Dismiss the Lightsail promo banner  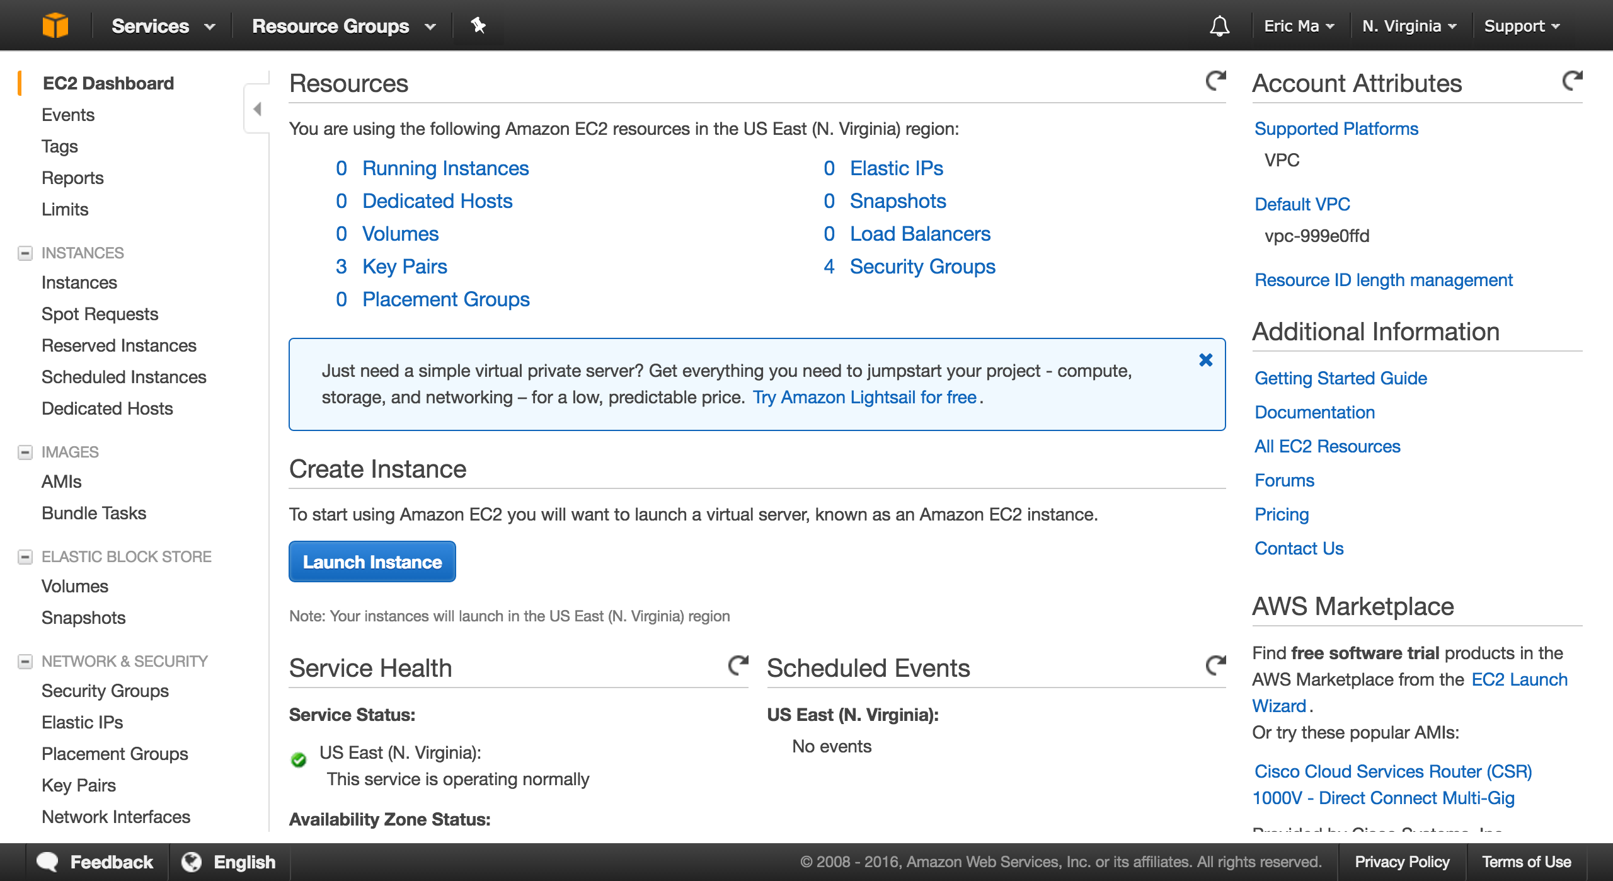(x=1205, y=360)
